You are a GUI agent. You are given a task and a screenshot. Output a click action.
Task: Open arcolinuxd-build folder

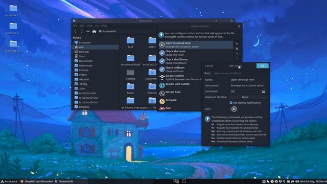130,60
